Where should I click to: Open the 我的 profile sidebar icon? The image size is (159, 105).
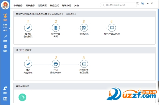pyautogui.click(x=5, y=17)
